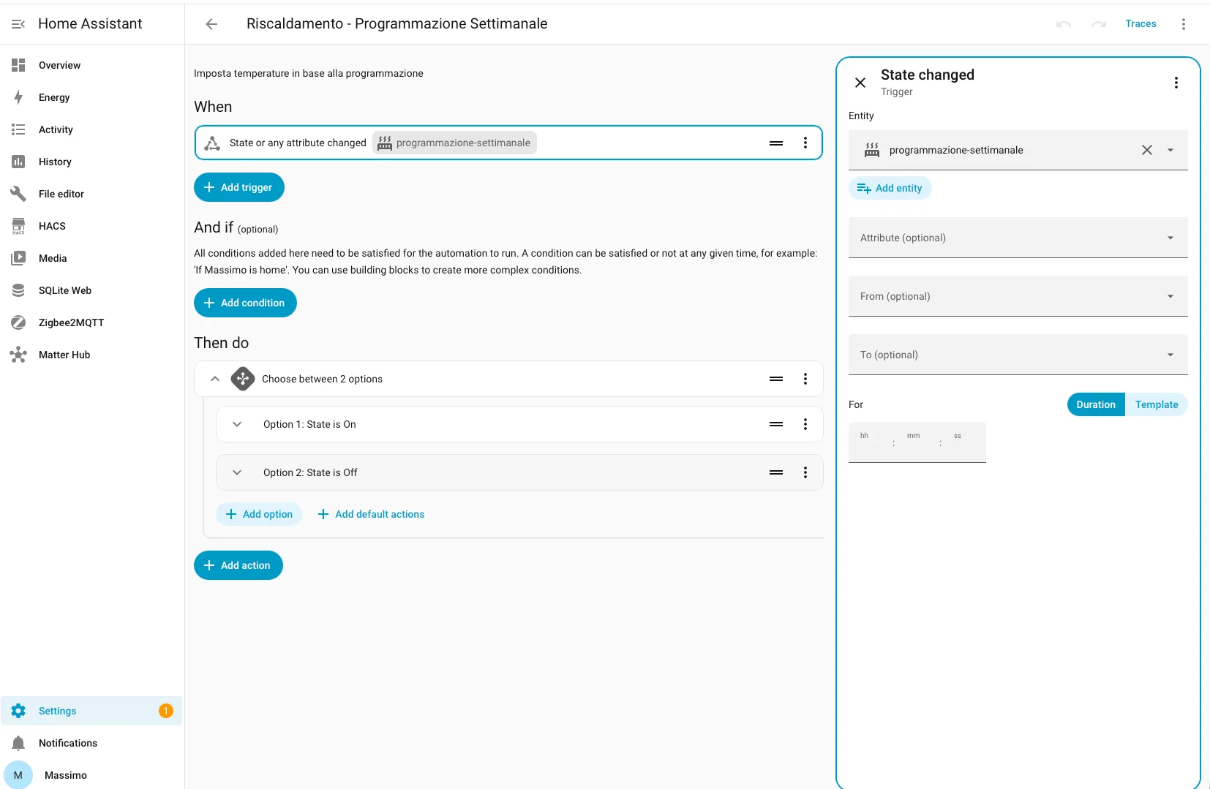Collapse the sidebar menu icon
This screenshot has width=1210, height=789.
click(18, 24)
